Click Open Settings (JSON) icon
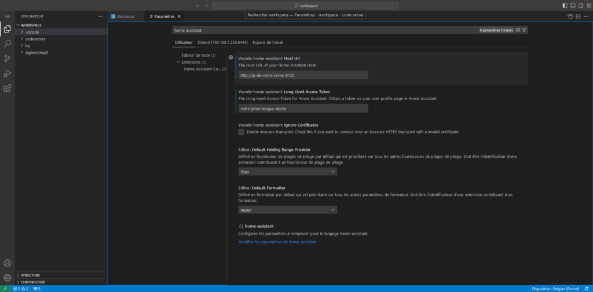This screenshot has width=593, height=292. click(x=570, y=16)
